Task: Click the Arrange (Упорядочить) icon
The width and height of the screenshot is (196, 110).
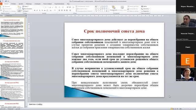Action: [x=114, y=8]
